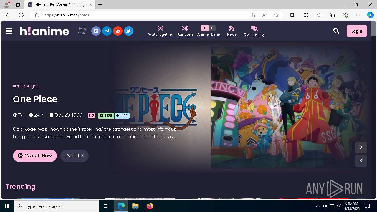The width and height of the screenshot is (377, 212).
Task: Open Firefox from the taskbar
Action: [150, 206]
